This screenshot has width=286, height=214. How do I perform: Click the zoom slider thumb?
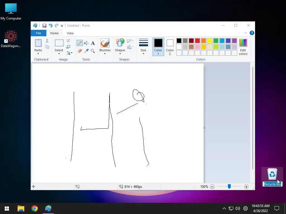[x=229, y=186]
